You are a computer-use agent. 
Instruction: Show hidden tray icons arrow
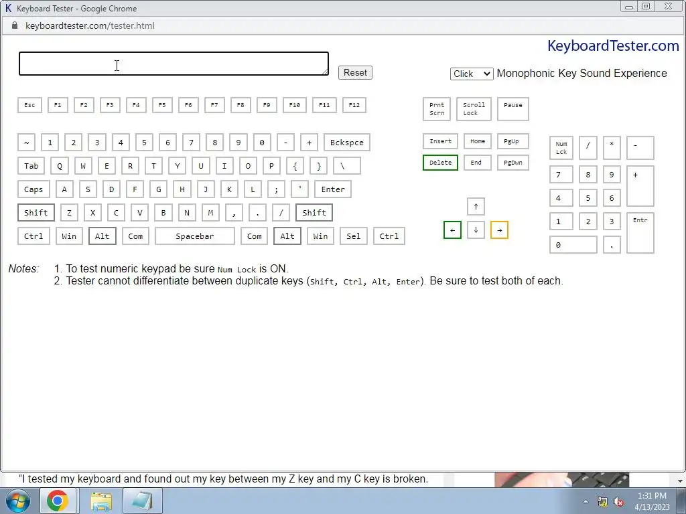[586, 502]
